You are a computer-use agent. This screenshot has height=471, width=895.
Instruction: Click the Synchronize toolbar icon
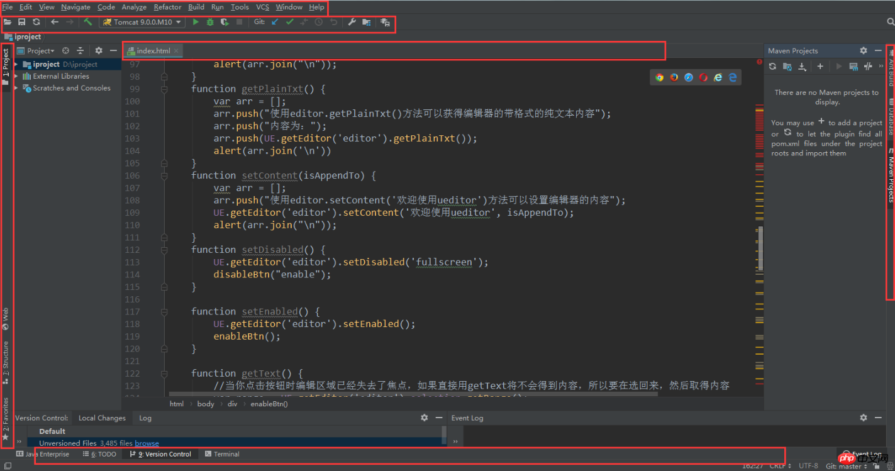[x=36, y=22]
